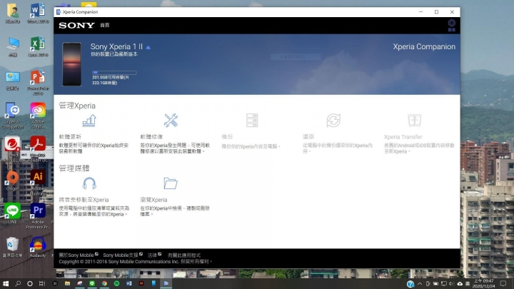The image size is (514, 289).
Task: Expand the hidden system tray icons chevron
Action: pyautogui.click(x=420, y=284)
